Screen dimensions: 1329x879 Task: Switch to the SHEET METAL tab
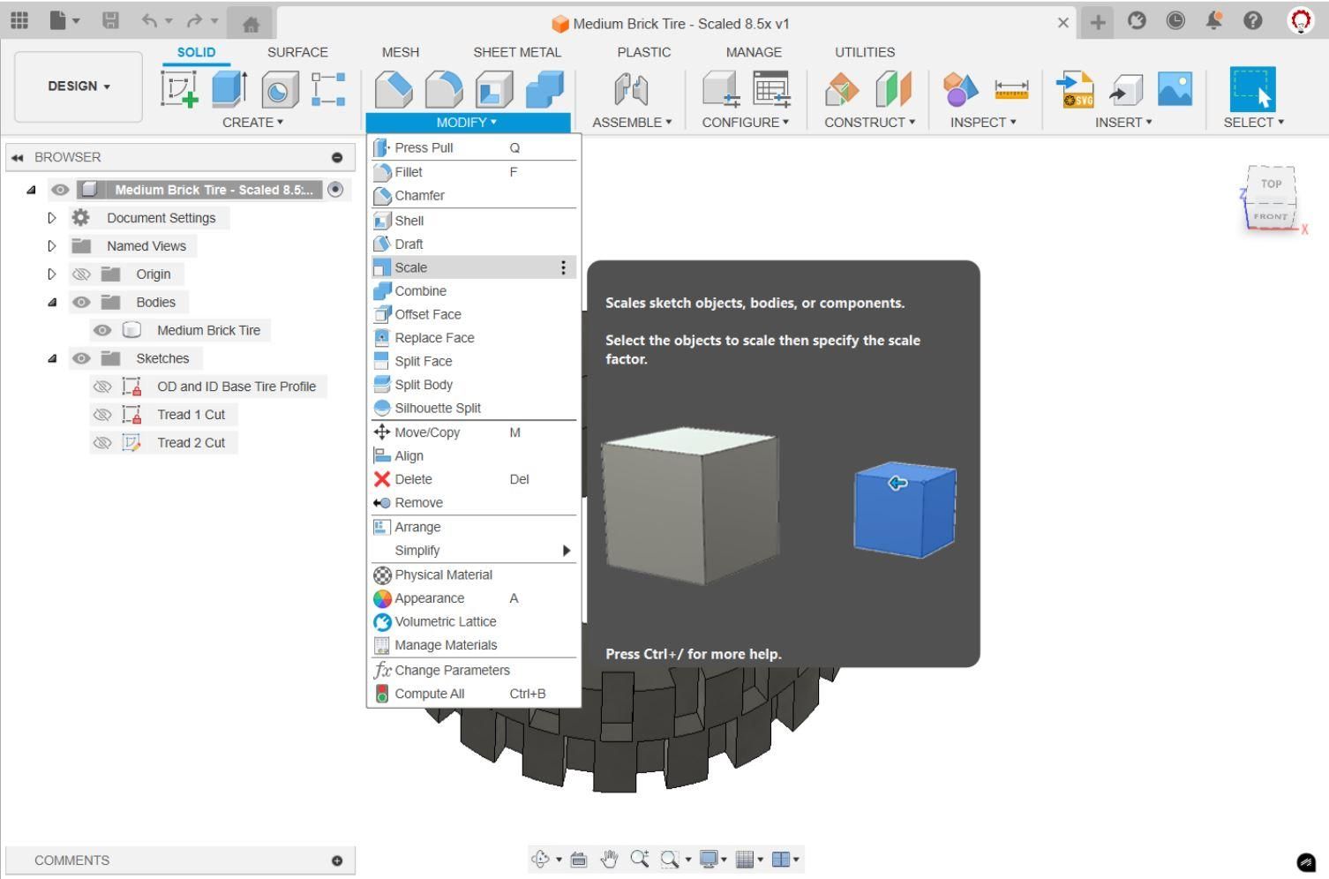517,53
